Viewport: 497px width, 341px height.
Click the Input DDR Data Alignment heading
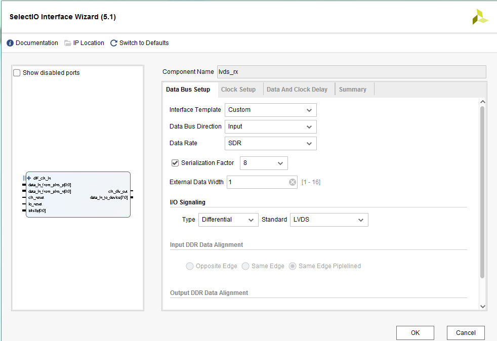click(206, 245)
